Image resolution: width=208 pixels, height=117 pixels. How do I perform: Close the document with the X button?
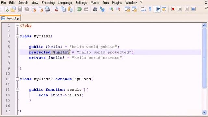point(206,3)
